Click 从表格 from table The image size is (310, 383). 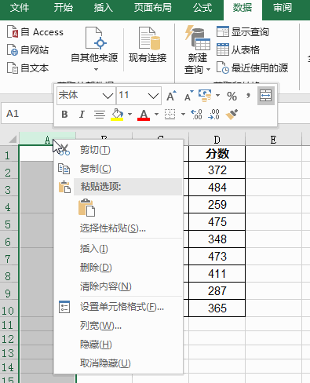click(238, 49)
